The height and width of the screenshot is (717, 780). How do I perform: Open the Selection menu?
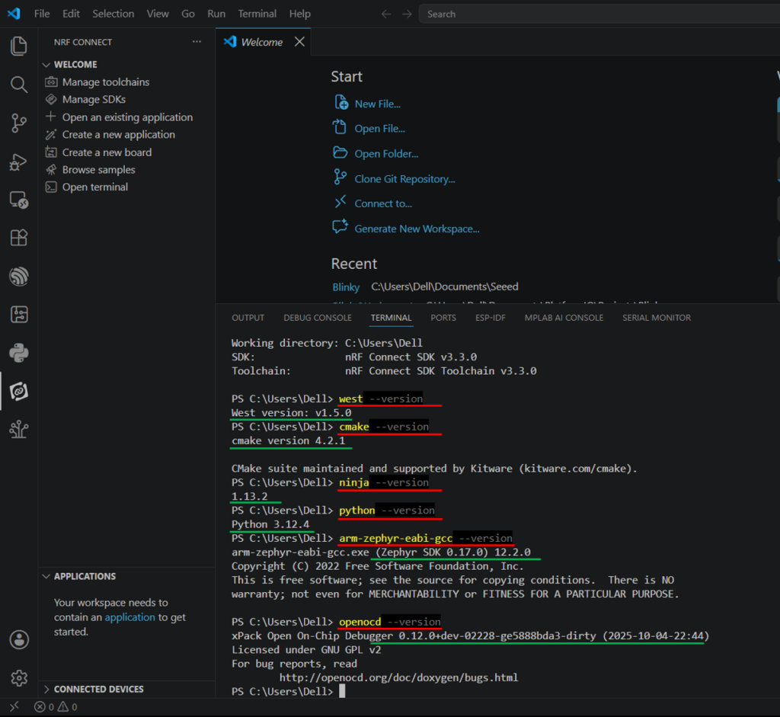pos(113,14)
